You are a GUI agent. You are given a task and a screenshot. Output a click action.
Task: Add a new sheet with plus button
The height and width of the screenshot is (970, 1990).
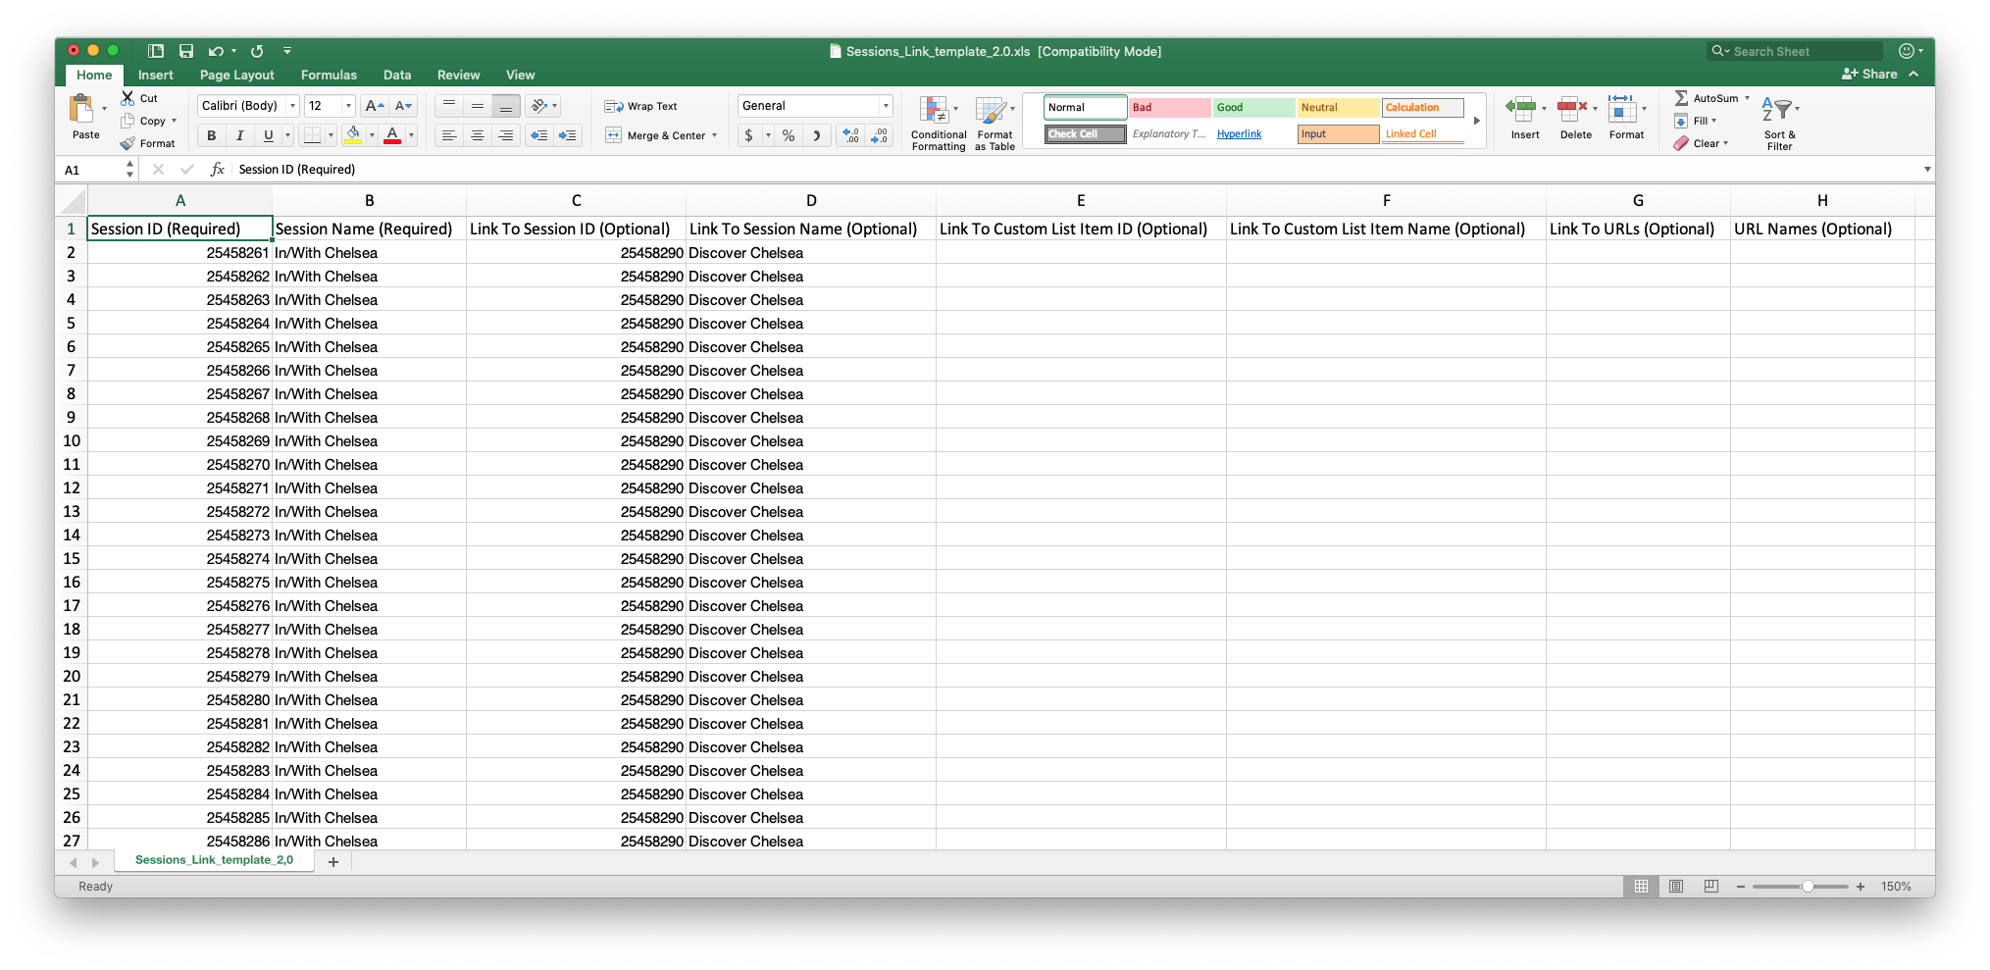(x=332, y=861)
